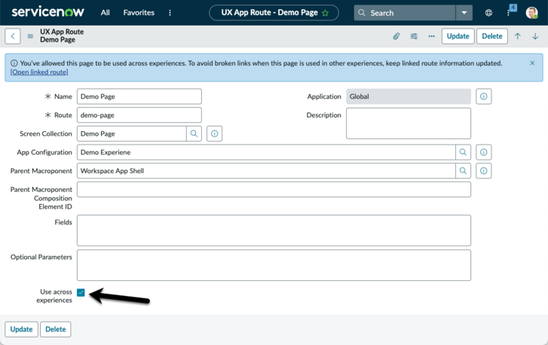Screen dimensions: 548x345
Task: Click the paperclip manage attachments icon
Action: coord(396,36)
